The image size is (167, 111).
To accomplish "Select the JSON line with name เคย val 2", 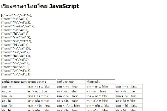I will pyautogui.click(x=16, y=52).
